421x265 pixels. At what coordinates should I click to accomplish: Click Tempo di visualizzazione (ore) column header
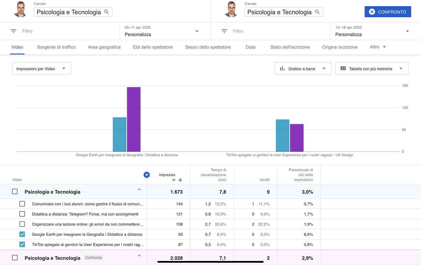[213, 175]
